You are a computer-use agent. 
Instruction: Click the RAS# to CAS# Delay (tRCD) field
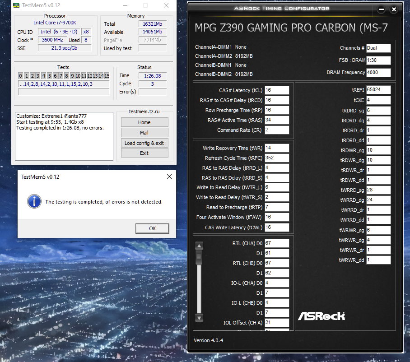[x=277, y=100]
